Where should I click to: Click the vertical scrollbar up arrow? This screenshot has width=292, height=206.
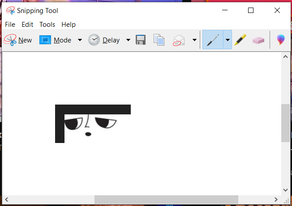pyautogui.click(x=285, y=57)
